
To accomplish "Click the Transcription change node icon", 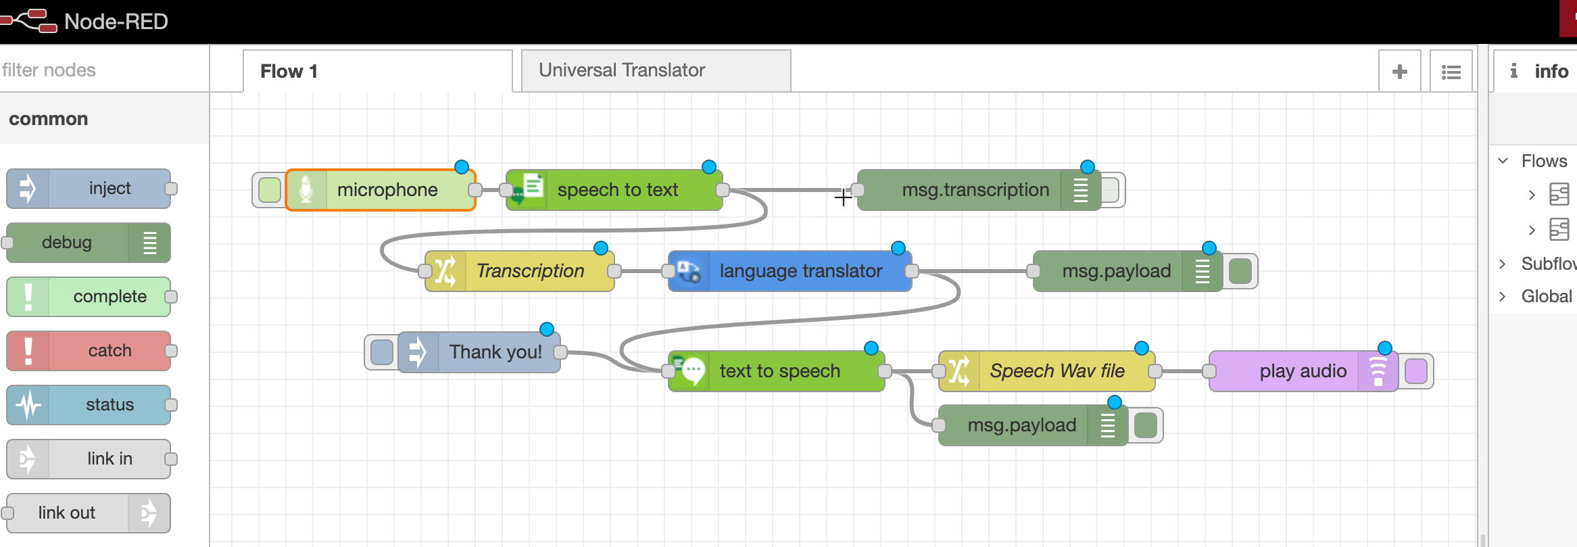I will point(445,271).
